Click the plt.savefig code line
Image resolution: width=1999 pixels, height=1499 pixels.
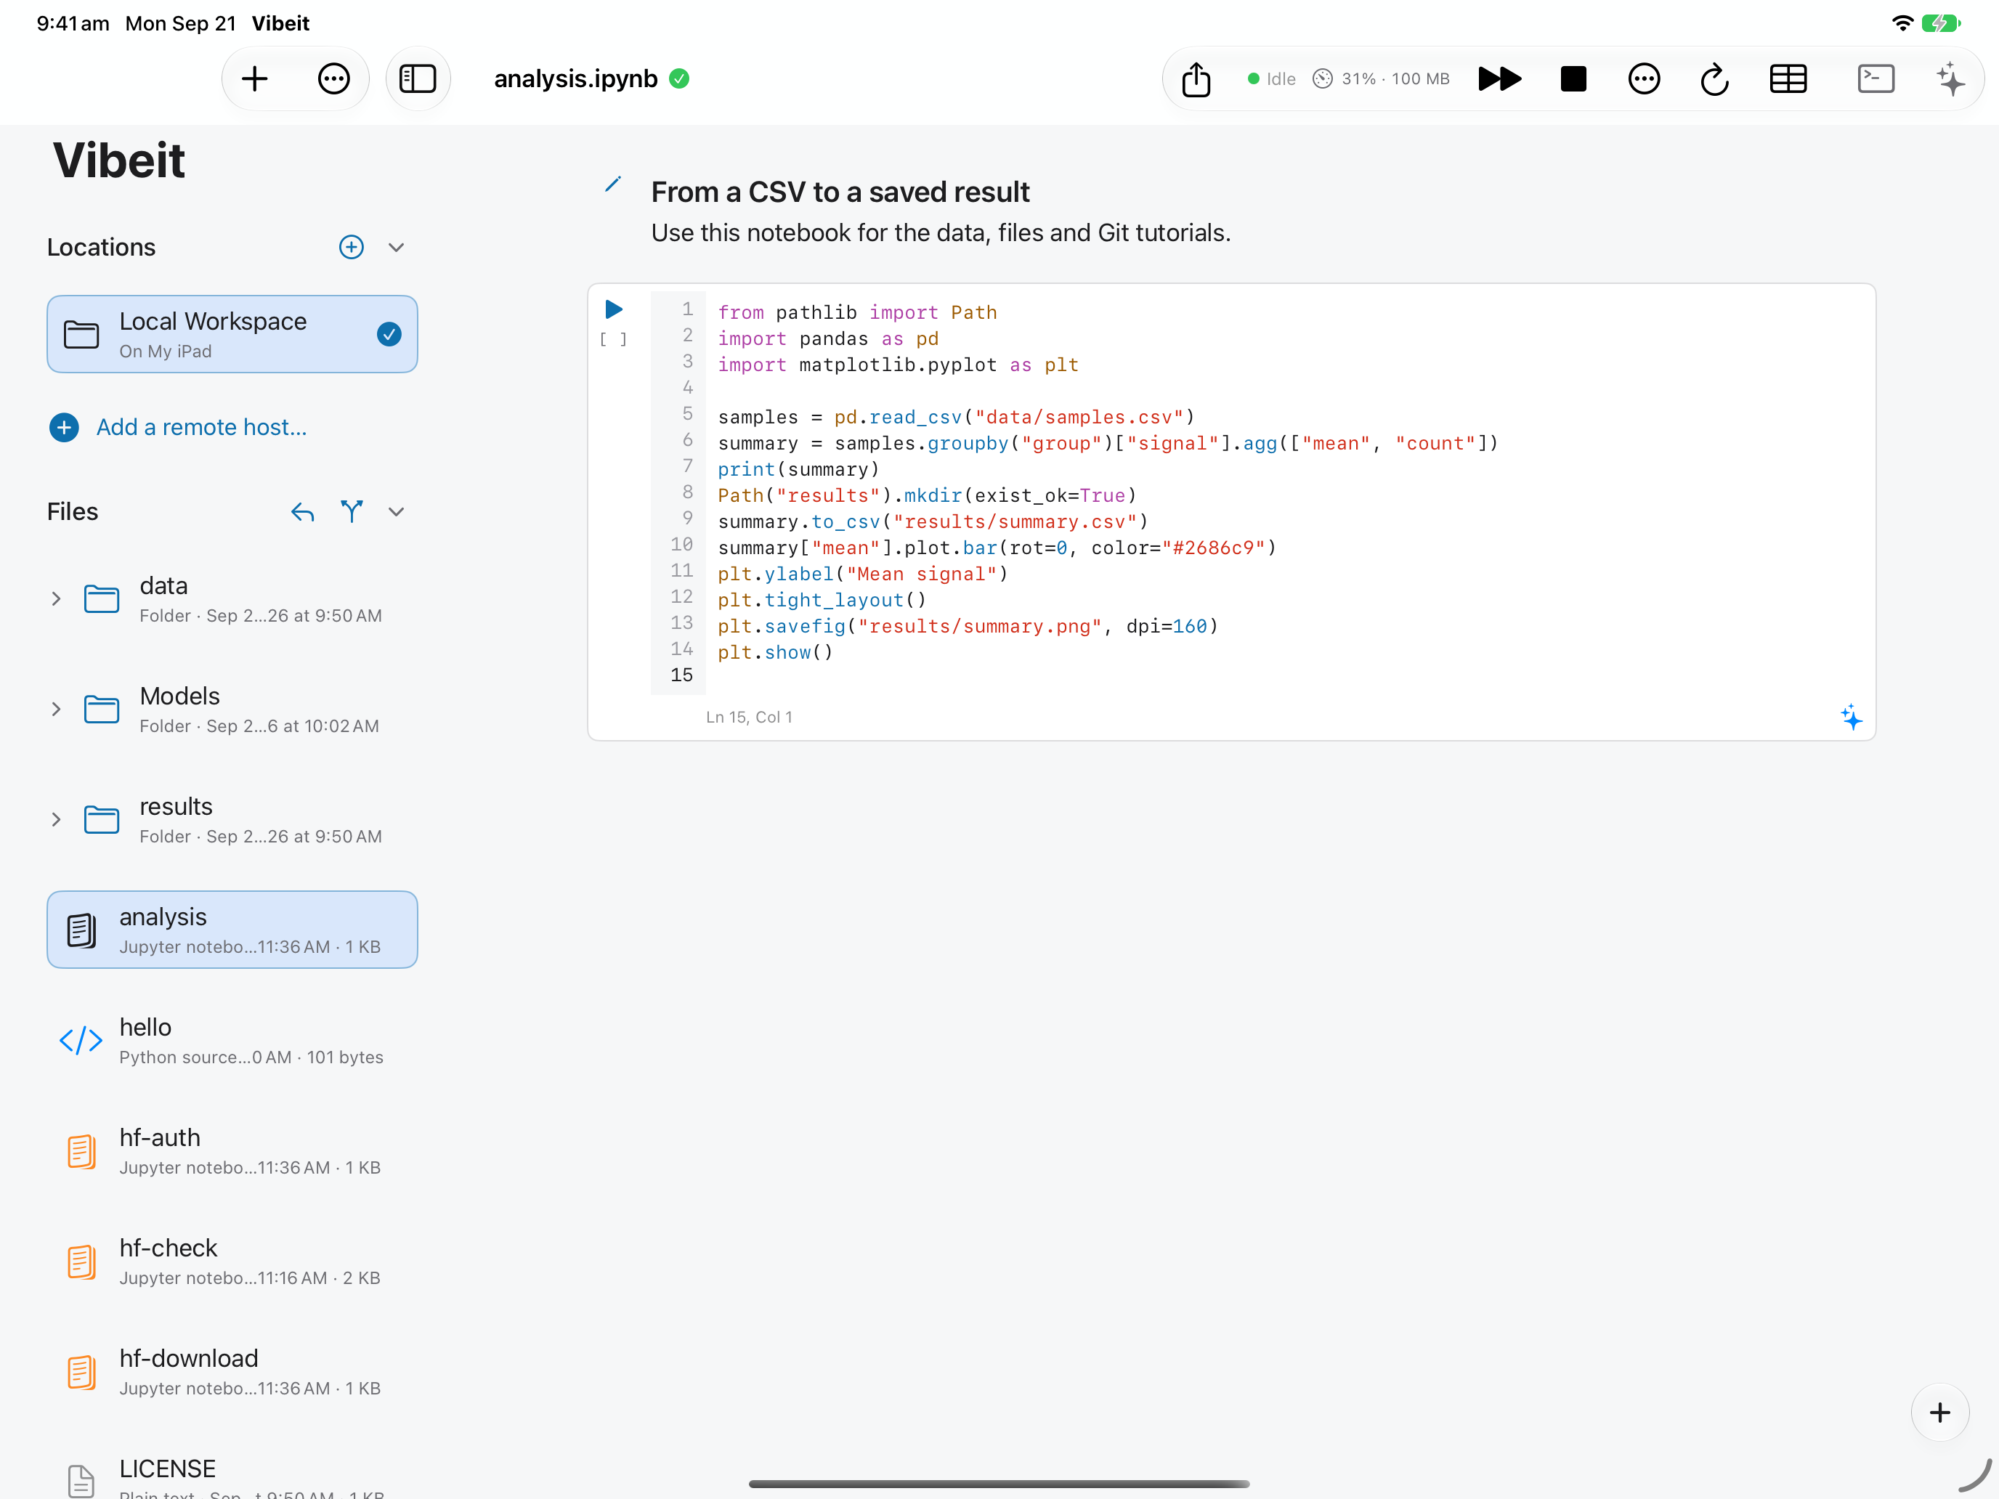point(968,626)
